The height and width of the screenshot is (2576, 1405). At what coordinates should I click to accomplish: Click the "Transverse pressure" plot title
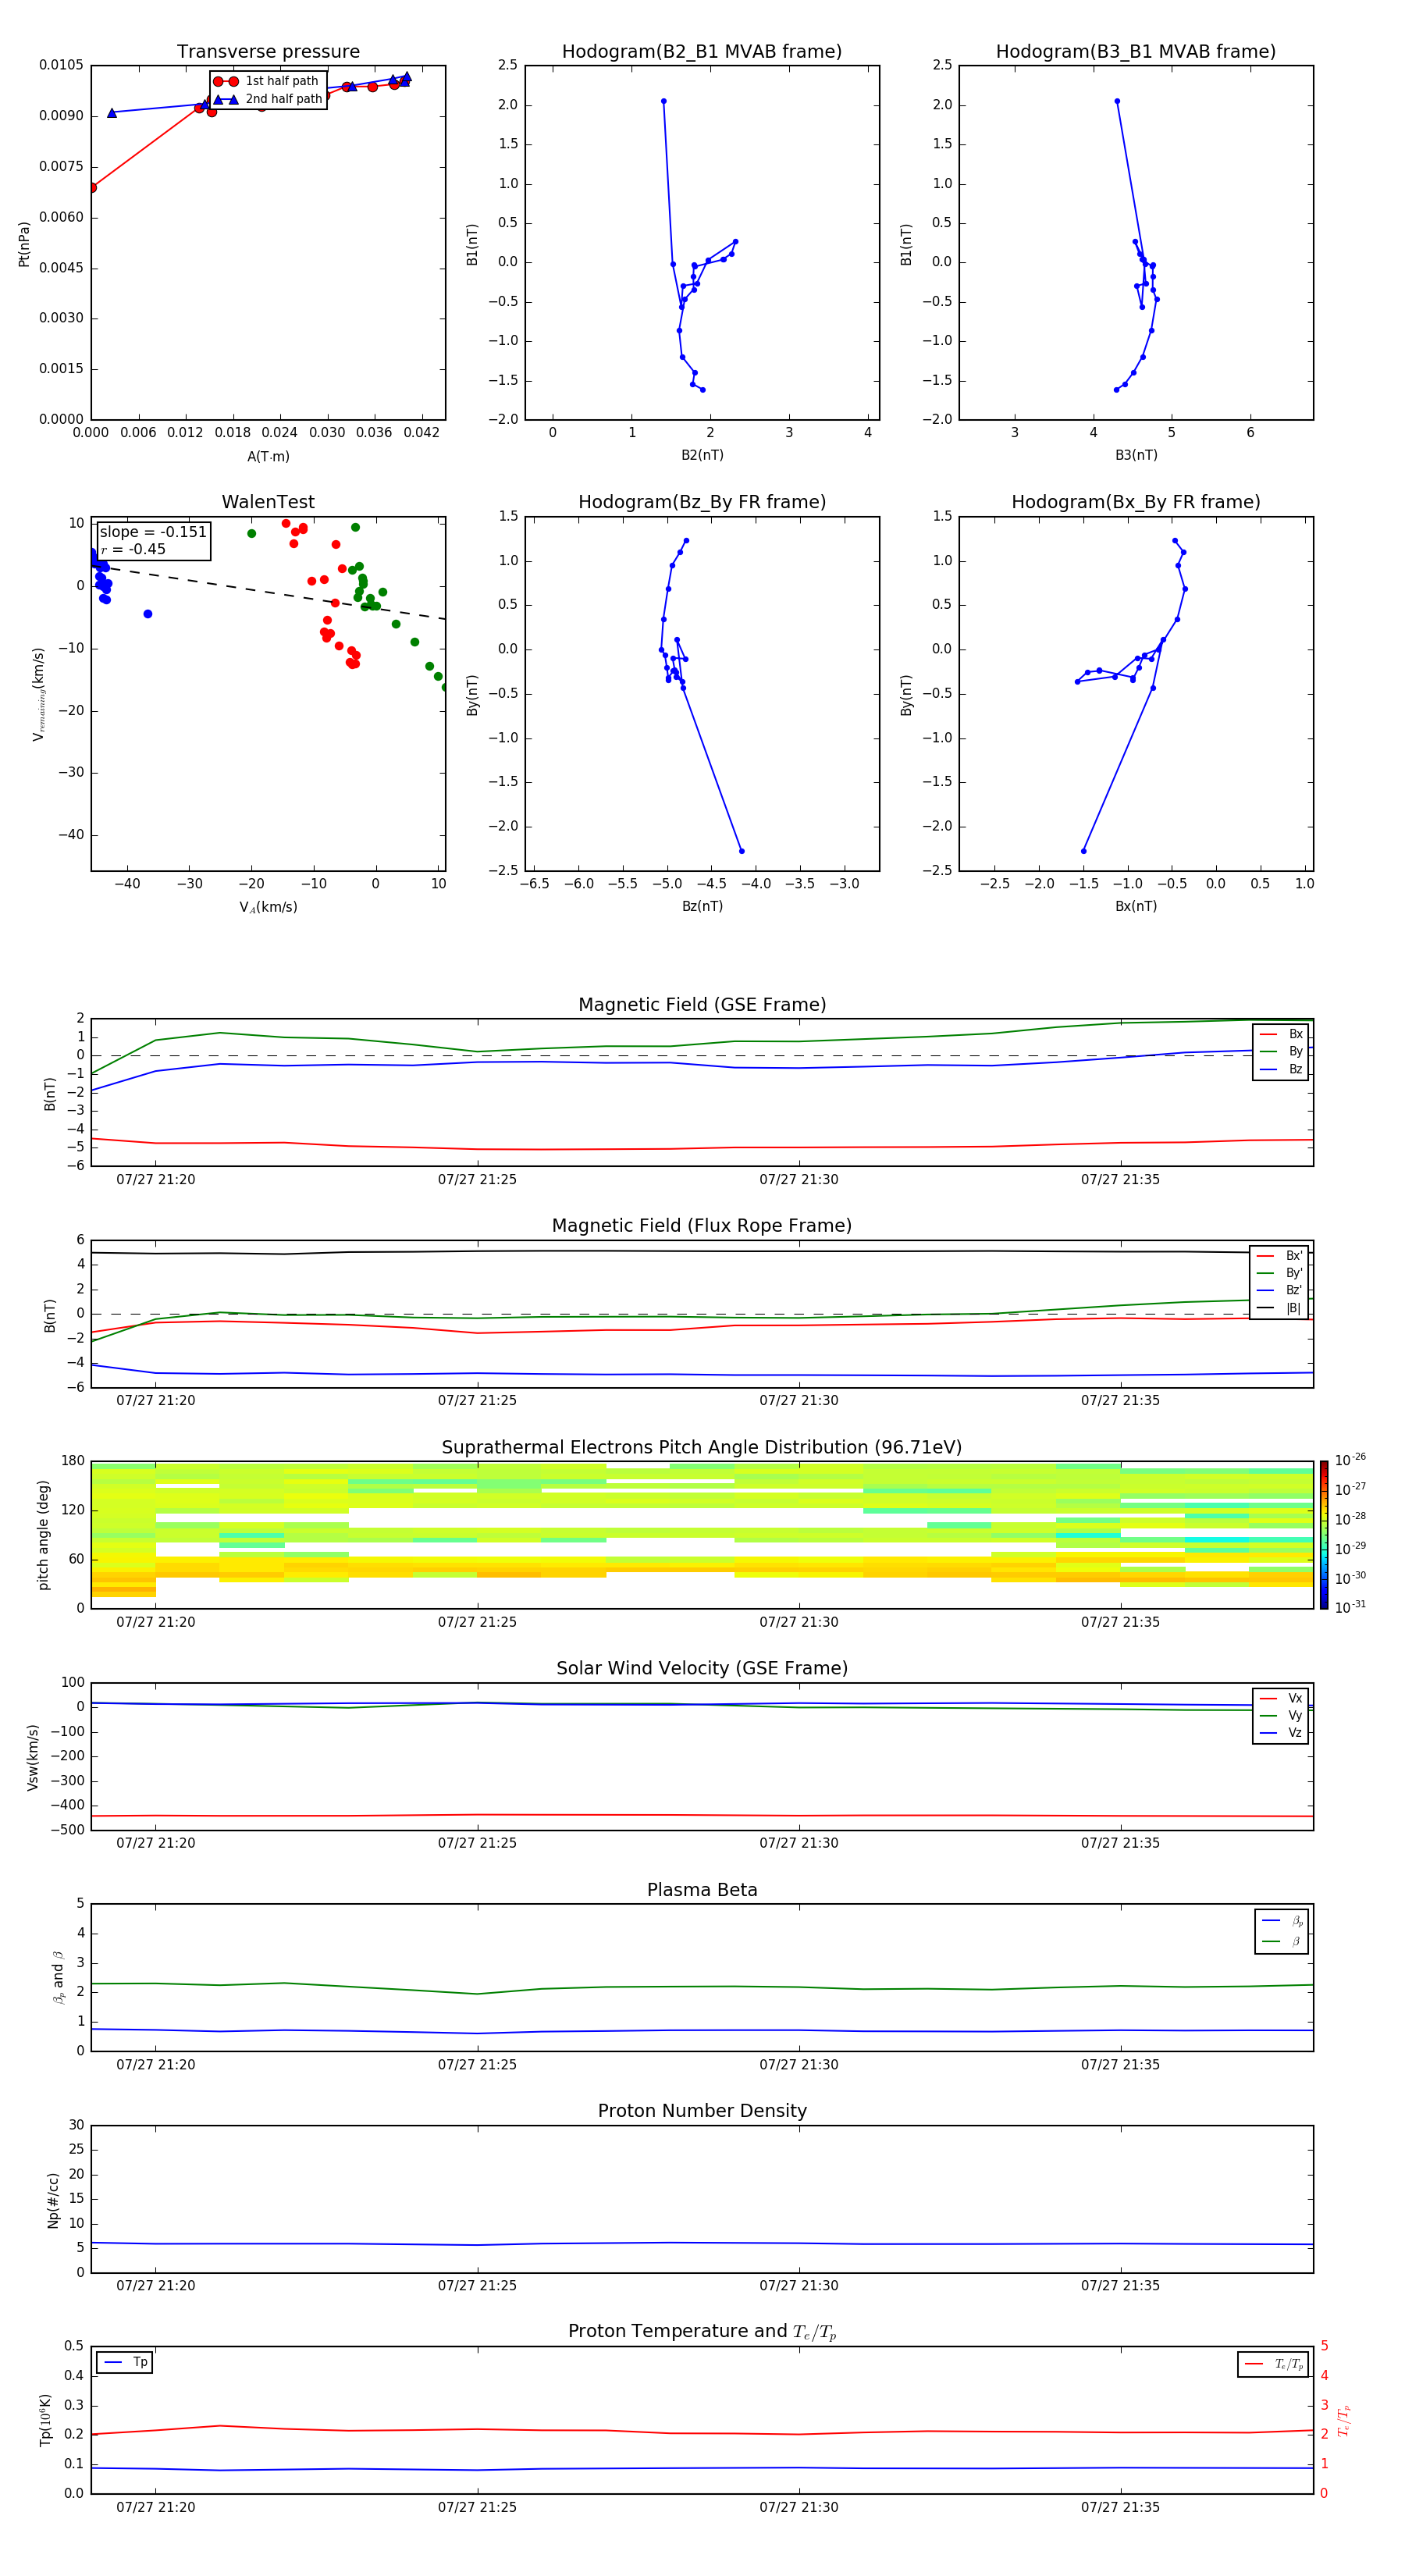point(268,52)
